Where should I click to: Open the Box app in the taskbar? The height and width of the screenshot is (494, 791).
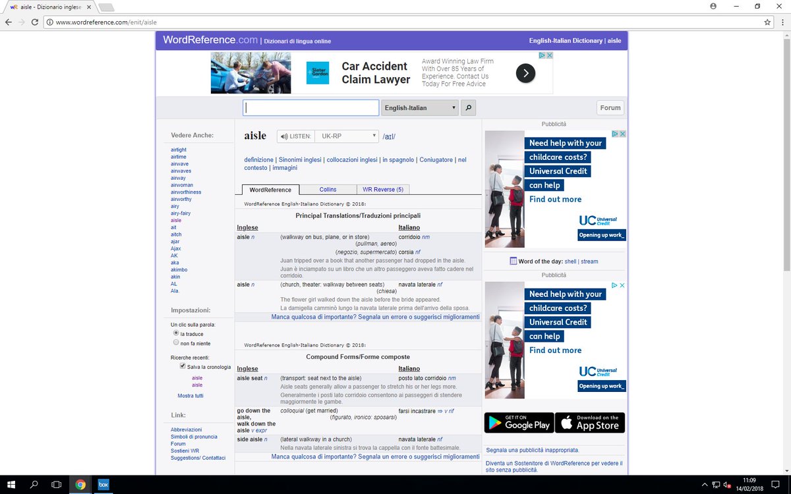tap(103, 484)
